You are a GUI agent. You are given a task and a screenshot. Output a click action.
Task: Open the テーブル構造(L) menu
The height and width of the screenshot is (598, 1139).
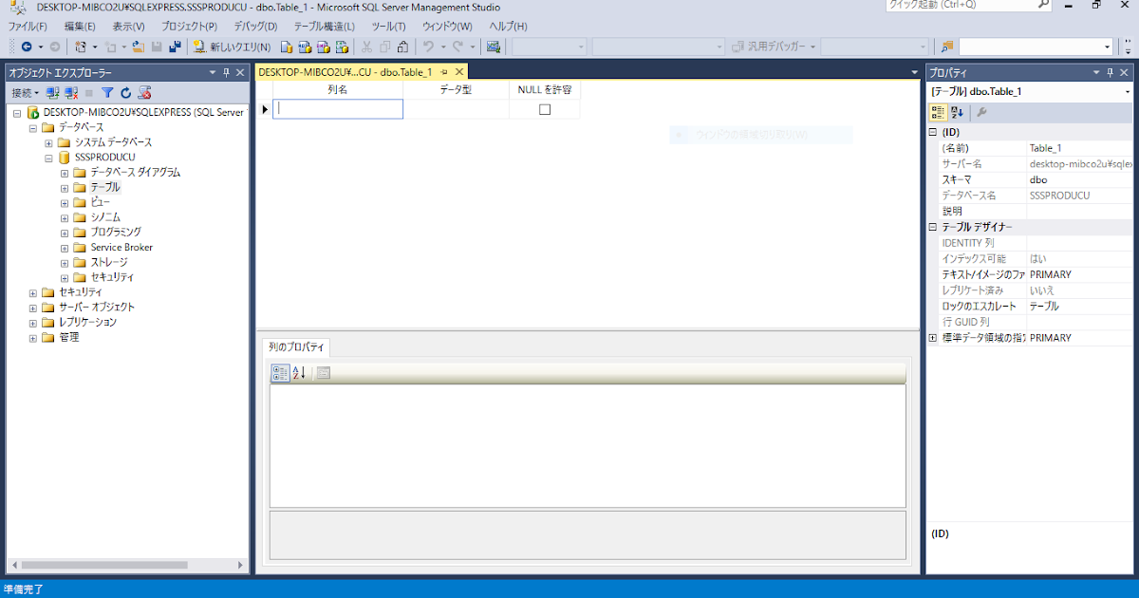click(324, 26)
